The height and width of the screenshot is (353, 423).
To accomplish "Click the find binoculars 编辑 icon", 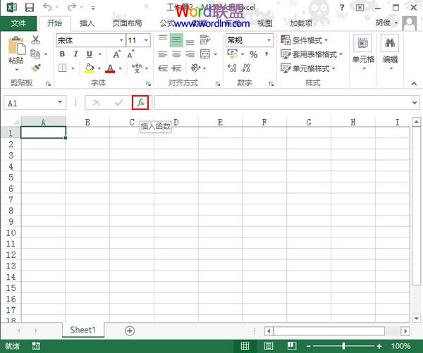I will tap(390, 43).
